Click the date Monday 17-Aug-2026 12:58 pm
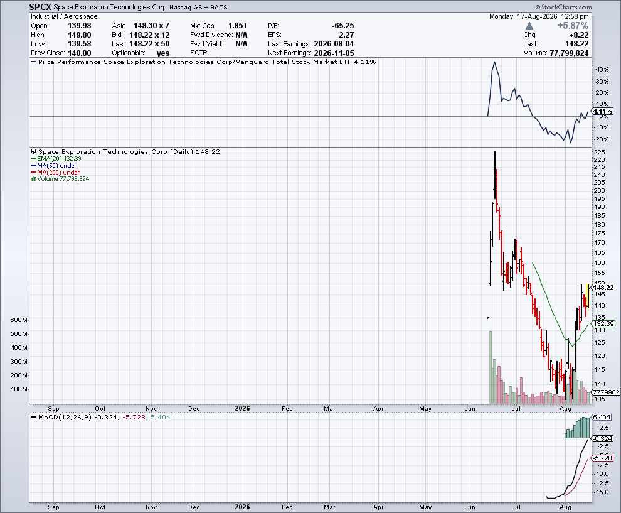Screen dimensions: 621x513 coord(539,17)
